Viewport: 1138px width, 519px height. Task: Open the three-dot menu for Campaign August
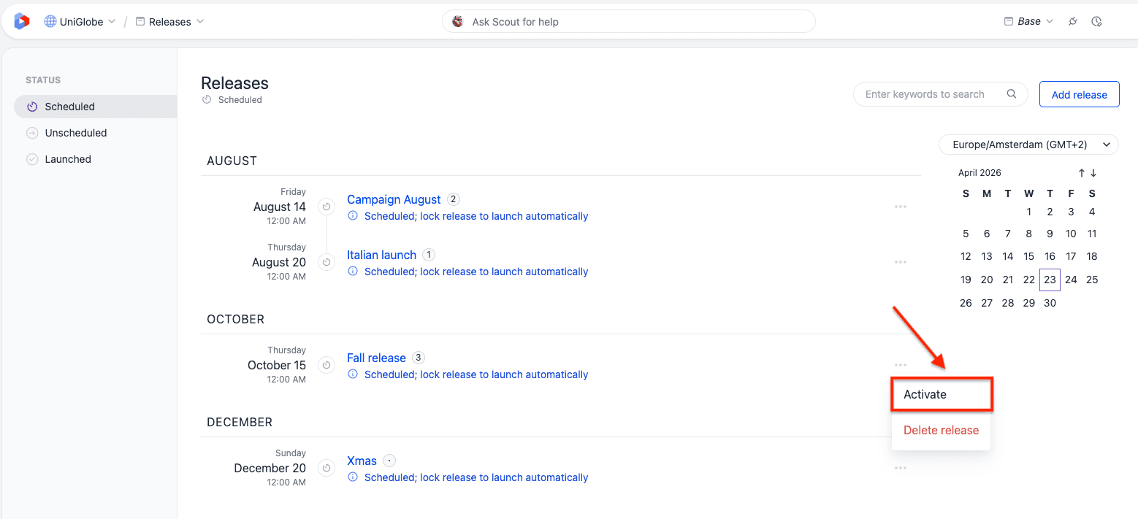click(x=901, y=207)
